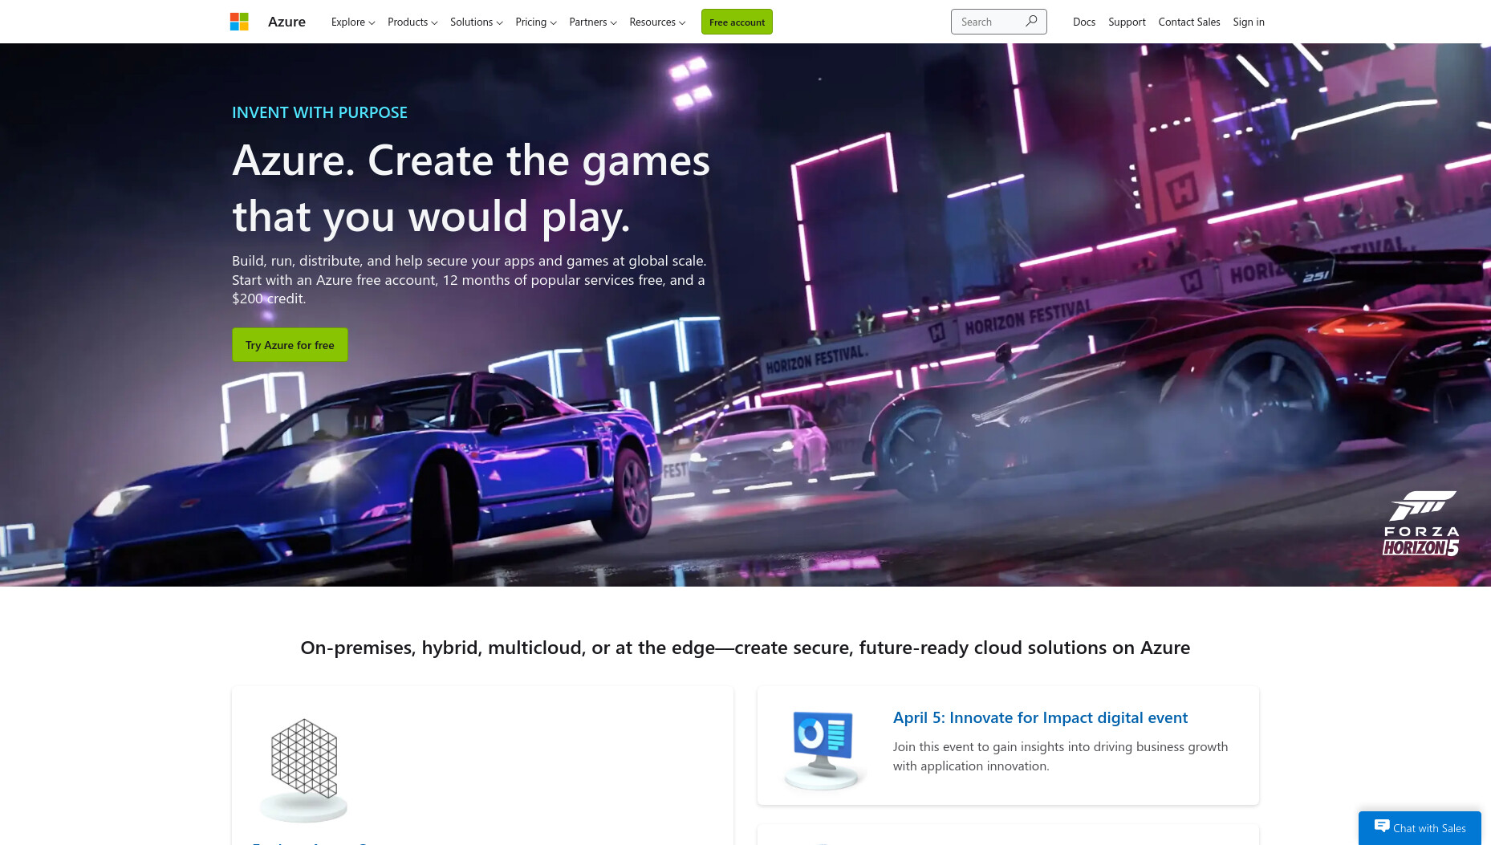This screenshot has width=1491, height=845.
Task: Open the Support link
Action: 1127,22
